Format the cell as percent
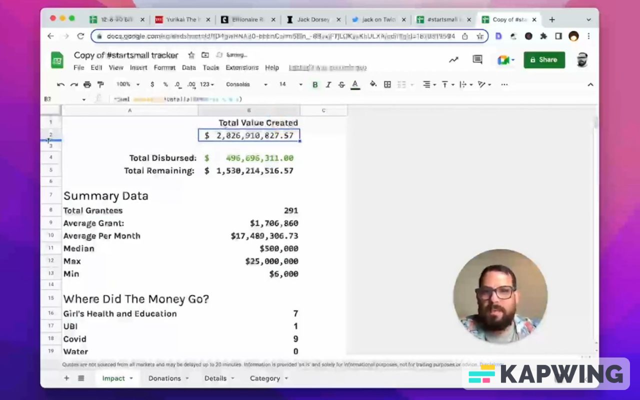640x400 pixels. pyautogui.click(x=165, y=84)
